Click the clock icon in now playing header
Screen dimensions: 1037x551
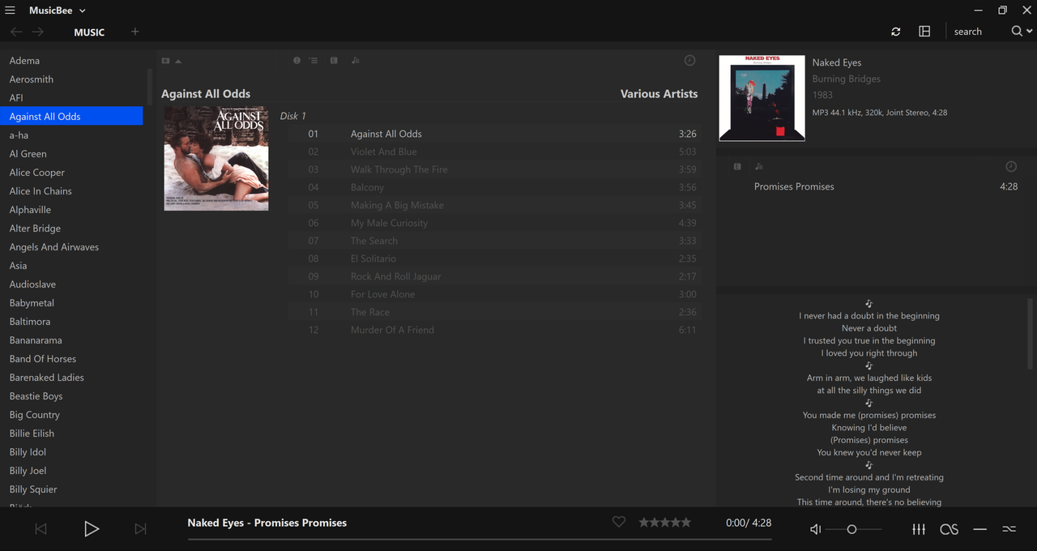coord(1011,166)
